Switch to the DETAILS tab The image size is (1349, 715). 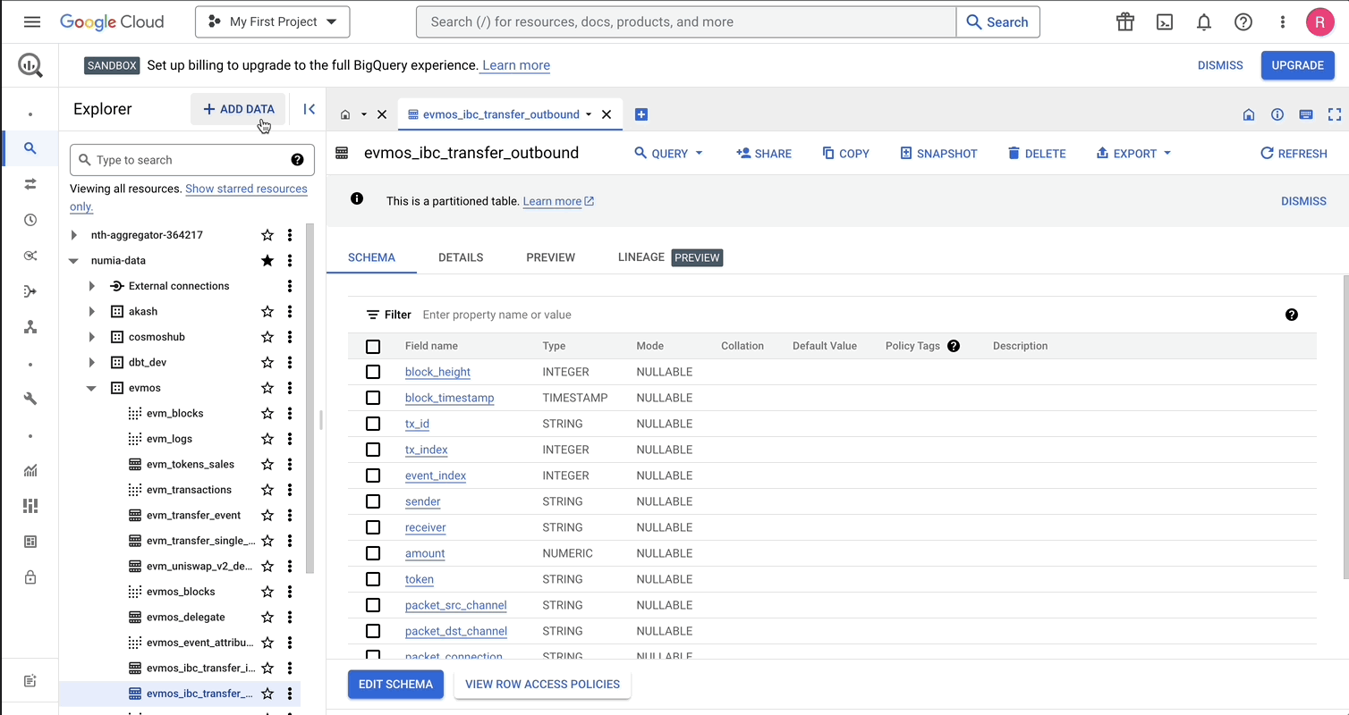coord(461,257)
